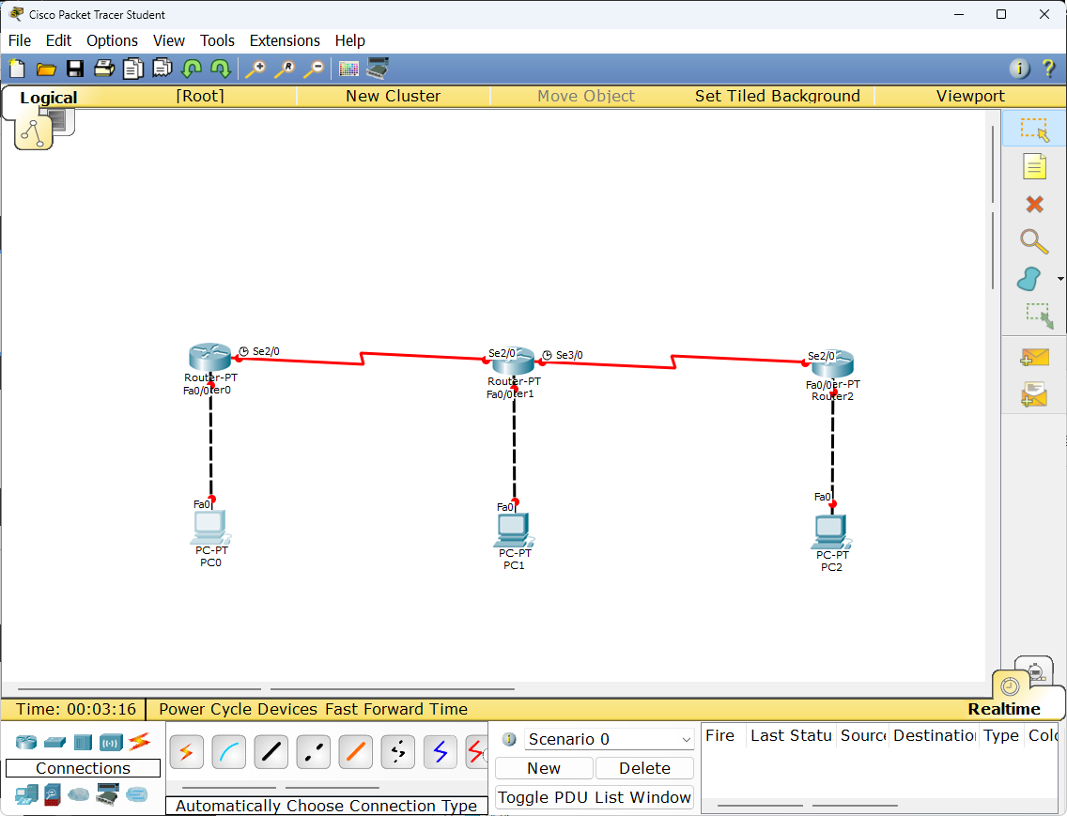Select Routers device category icon

26,742
